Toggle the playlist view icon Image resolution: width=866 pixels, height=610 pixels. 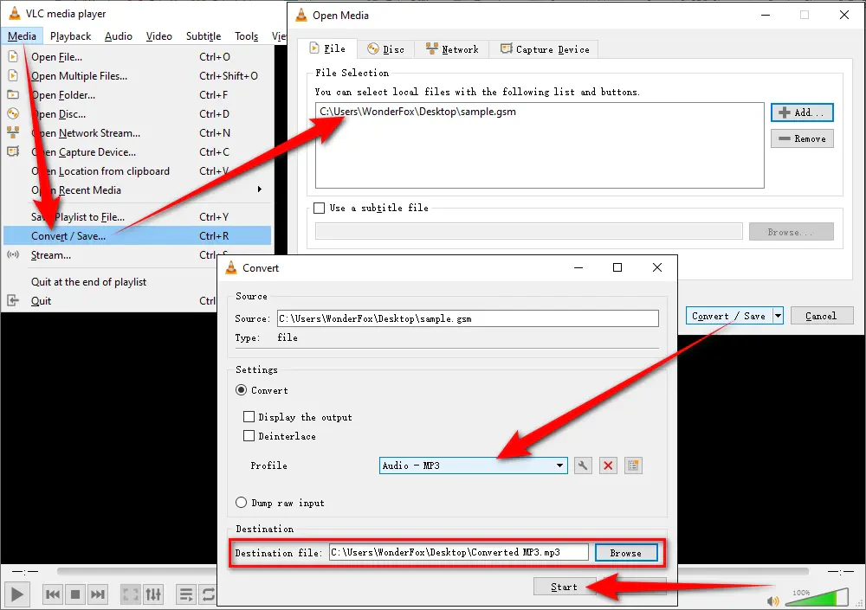click(186, 594)
